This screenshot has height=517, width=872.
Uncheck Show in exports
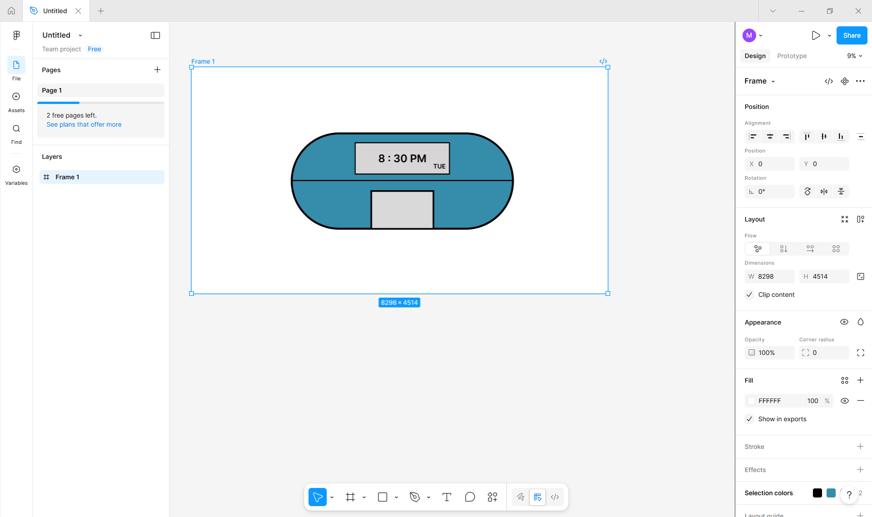749,419
